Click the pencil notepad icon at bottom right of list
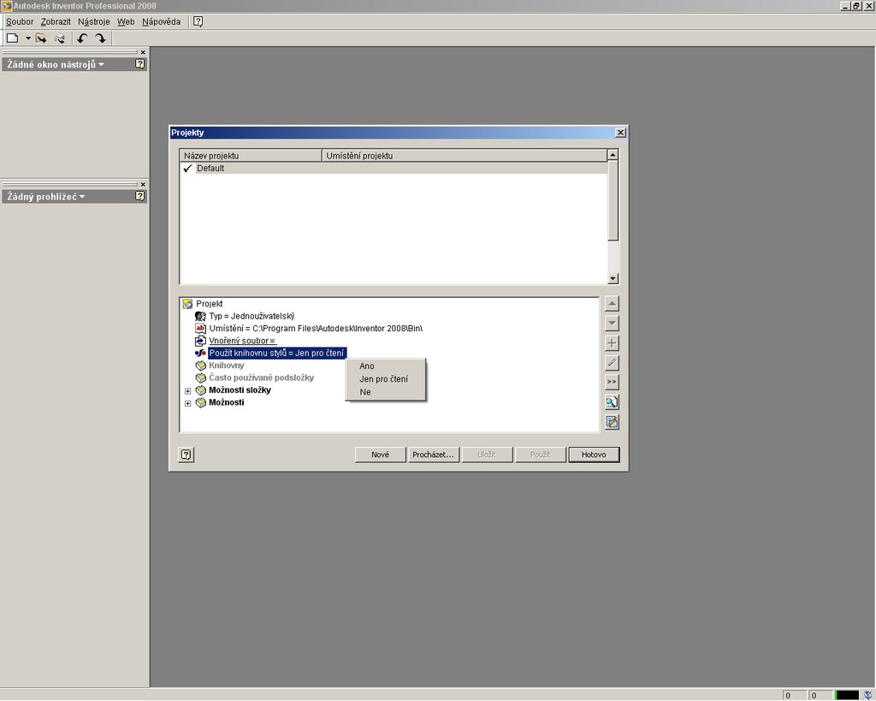The image size is (876, 701). click(612, 422)
